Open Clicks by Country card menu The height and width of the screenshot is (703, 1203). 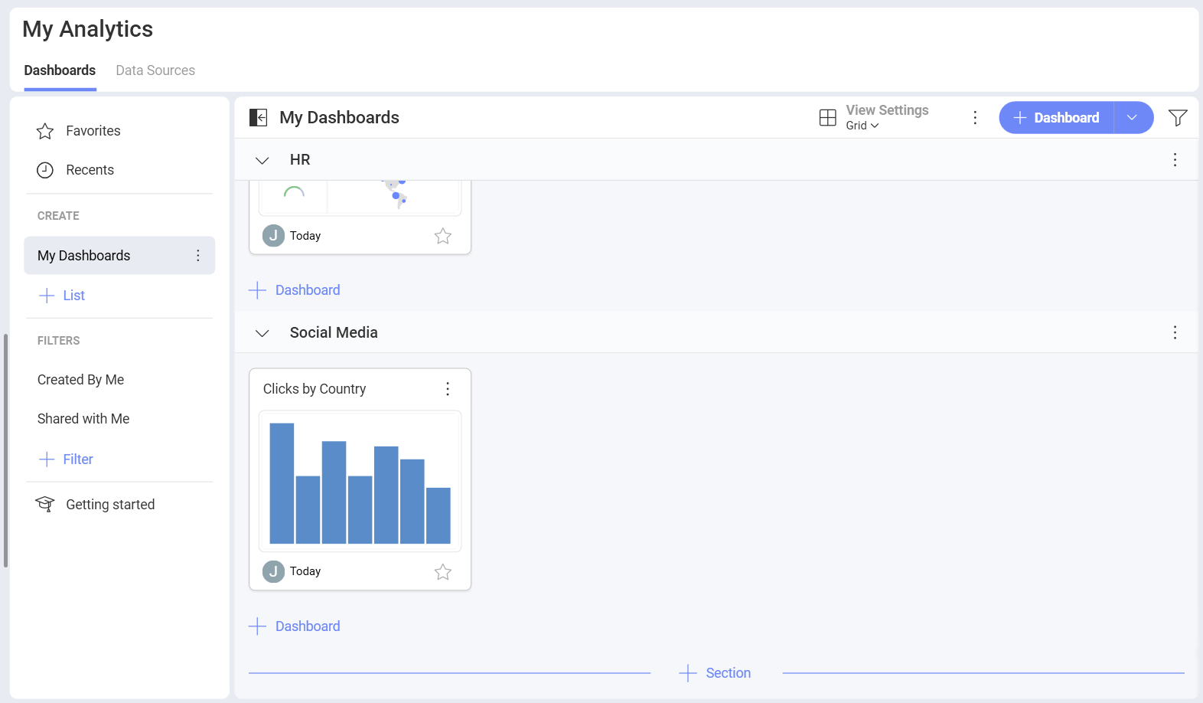448,389
